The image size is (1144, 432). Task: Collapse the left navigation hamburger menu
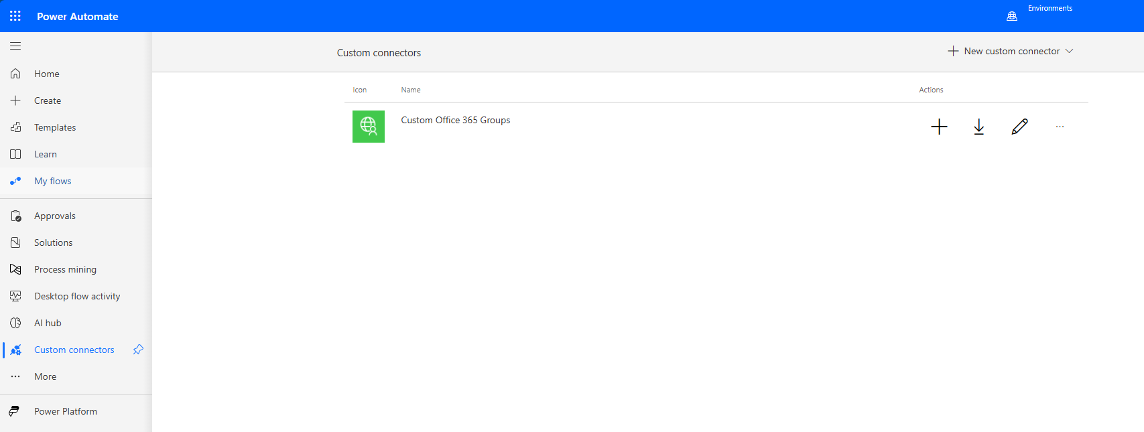pyautogui.click(x=15, y=46)
